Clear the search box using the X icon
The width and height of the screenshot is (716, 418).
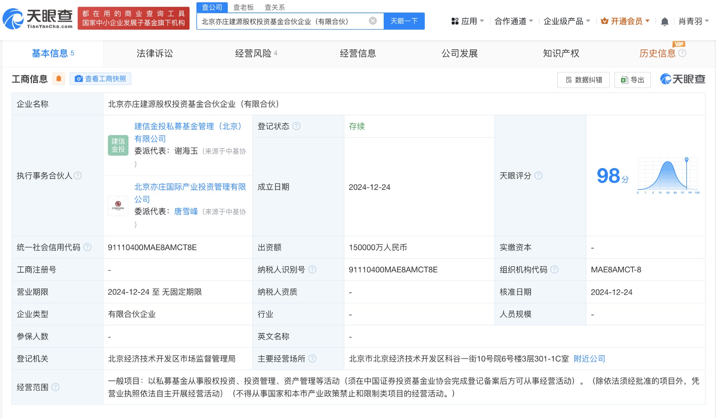(373, 21)
